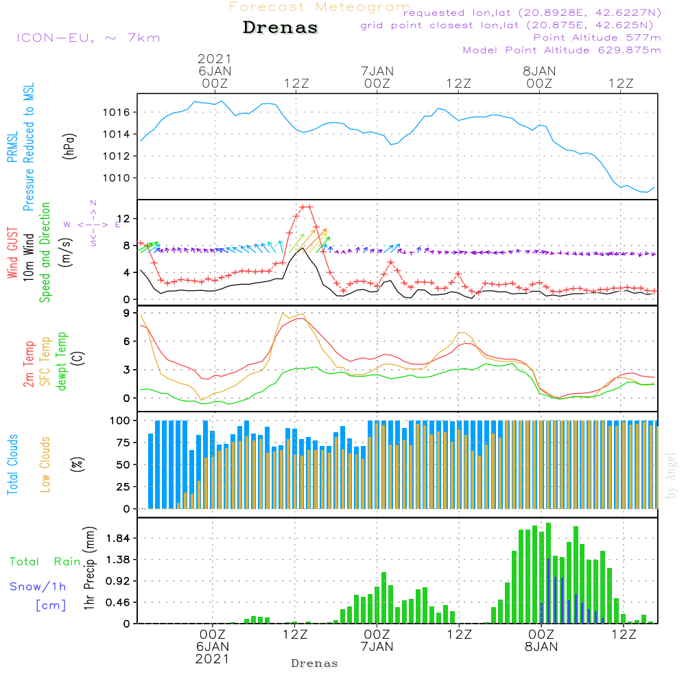The image size is (686, 686).
Task: Select the '1hr Precip (mm)' axis label
Action: pyautogui.click(x=89, y=568)
